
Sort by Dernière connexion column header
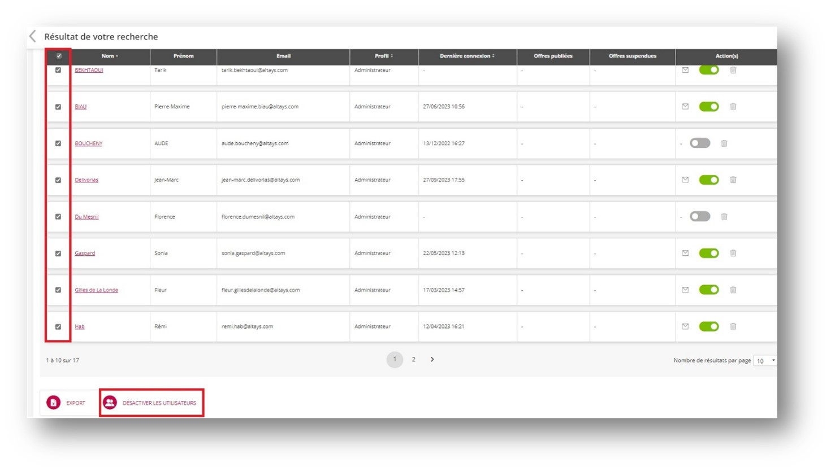[x=467, y=56]
